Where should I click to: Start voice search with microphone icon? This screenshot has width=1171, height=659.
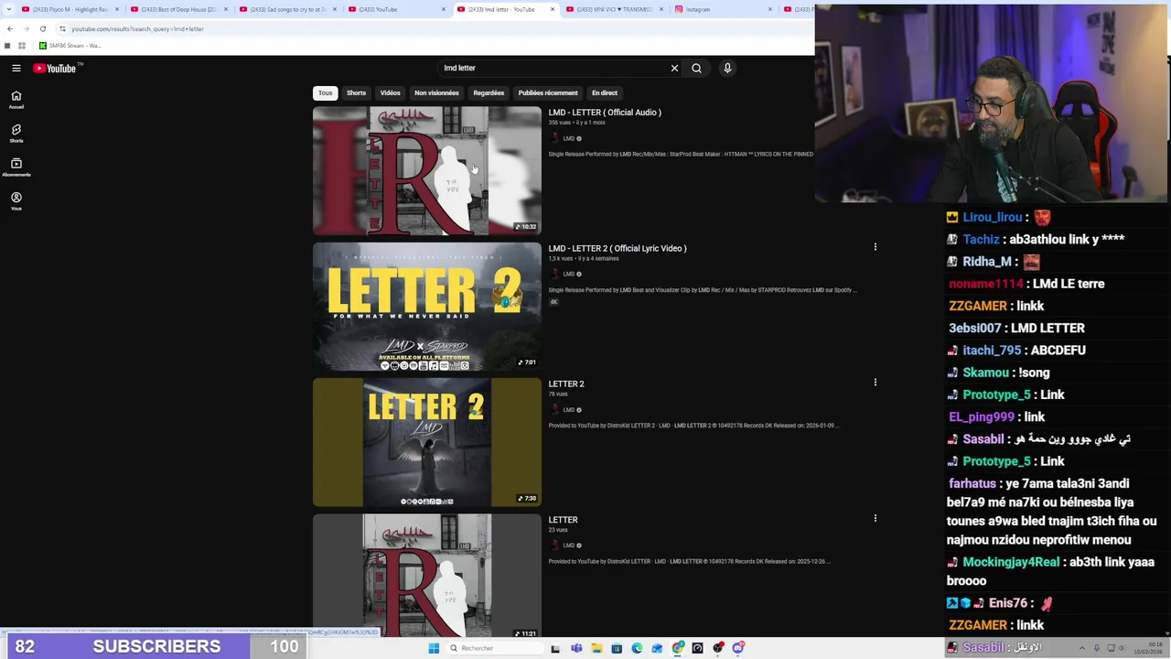click(x=727, y=68)
